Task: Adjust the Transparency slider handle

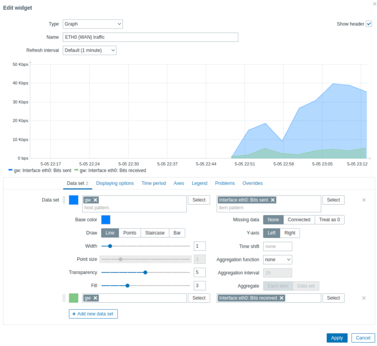Action: pos(145,273)
